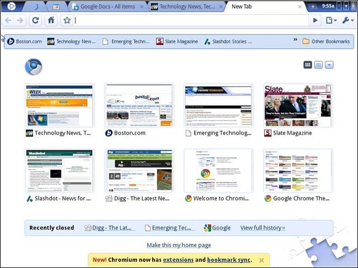Viewport: 358px width, 268px height.
Task: Open the Emerging Techn... bookmark in bar
Action: pyautogui.click(x=126, y=41)
